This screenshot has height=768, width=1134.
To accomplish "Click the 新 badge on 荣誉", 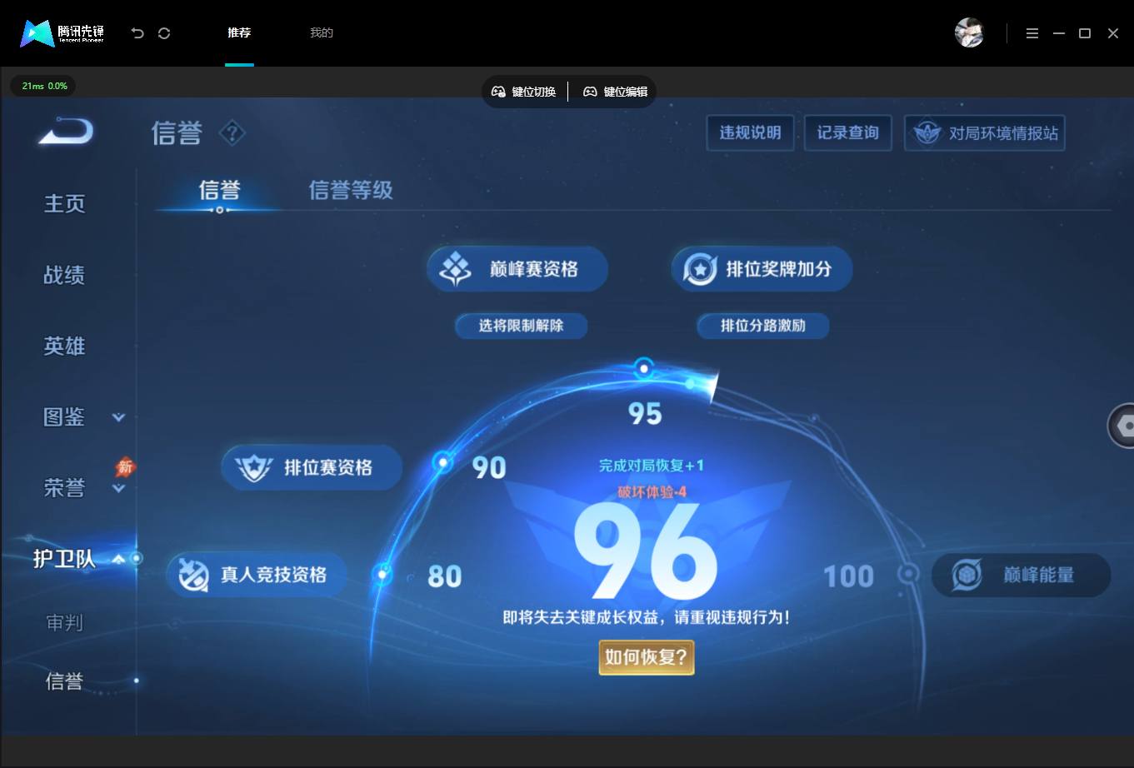I will pos(125,467).
